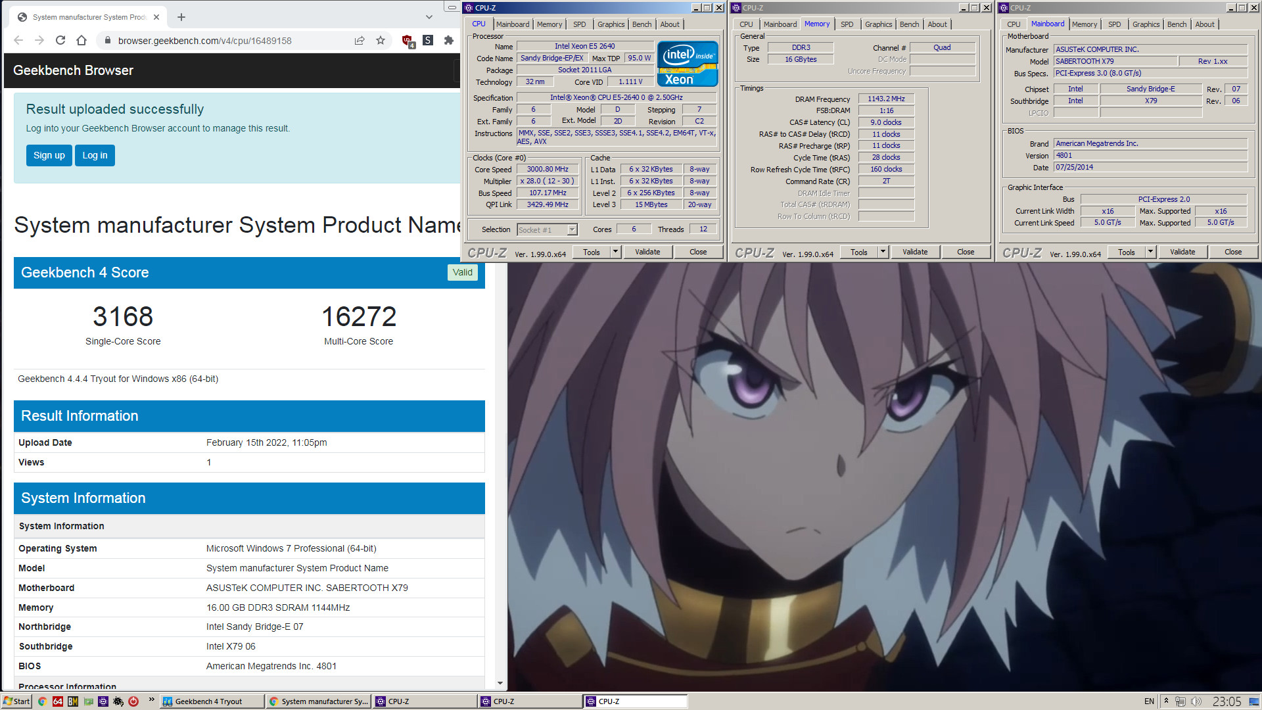
Task: Go to Chrome home page icon
Action: tap(82, 40)
